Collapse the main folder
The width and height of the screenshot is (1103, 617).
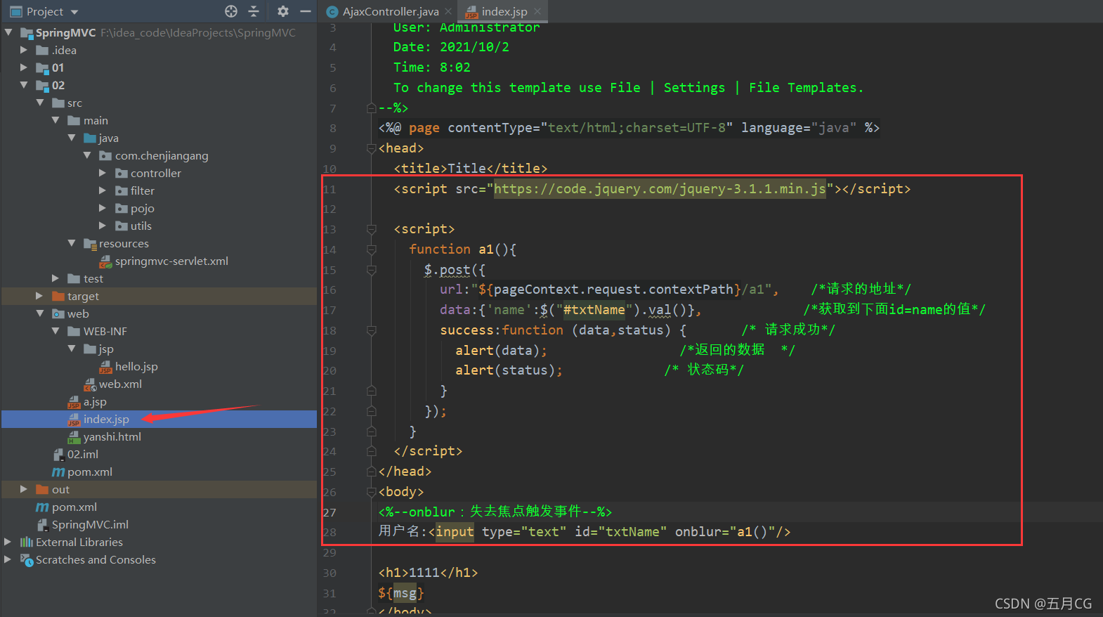(x=56, y=120)
